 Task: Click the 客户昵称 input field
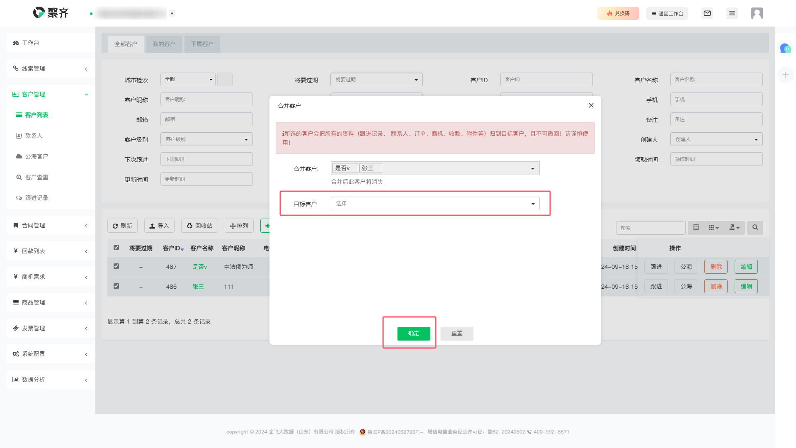coord(206,99)
